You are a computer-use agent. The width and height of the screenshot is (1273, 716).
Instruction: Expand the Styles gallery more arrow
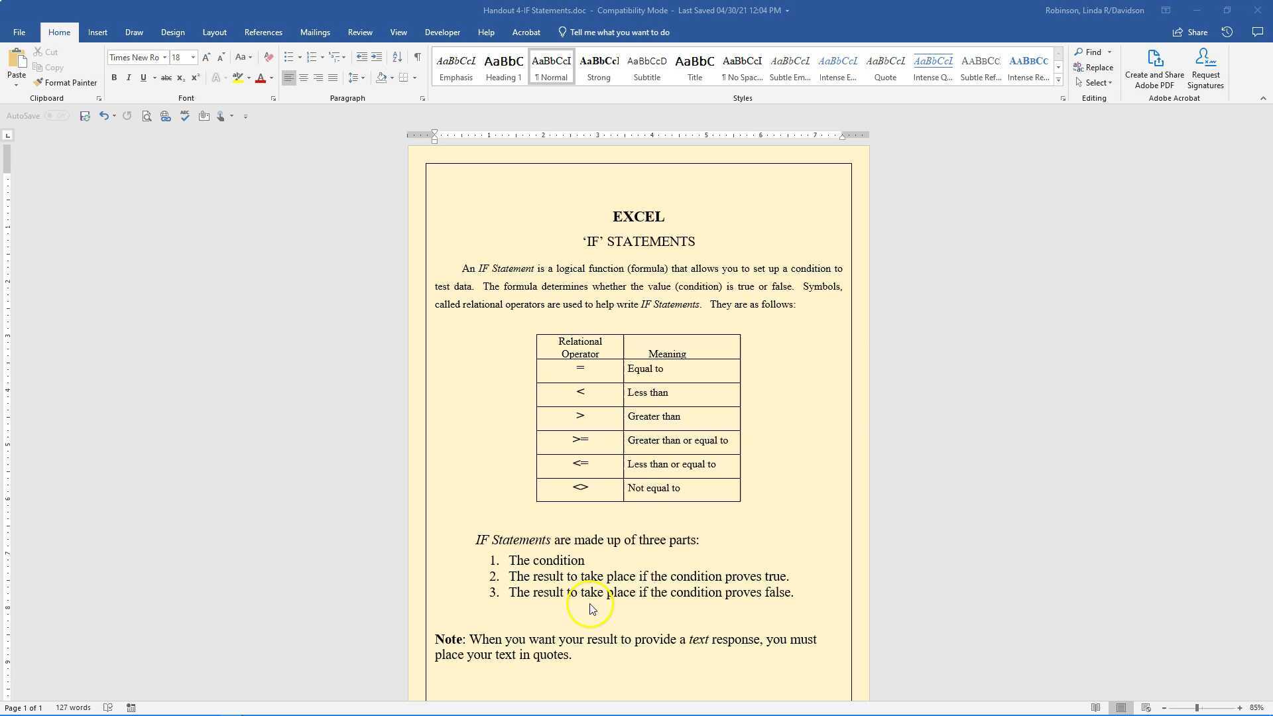pos(1058,80)
